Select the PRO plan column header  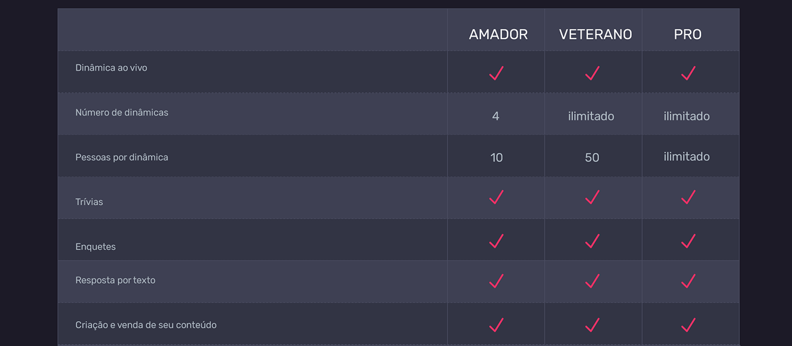687,34
